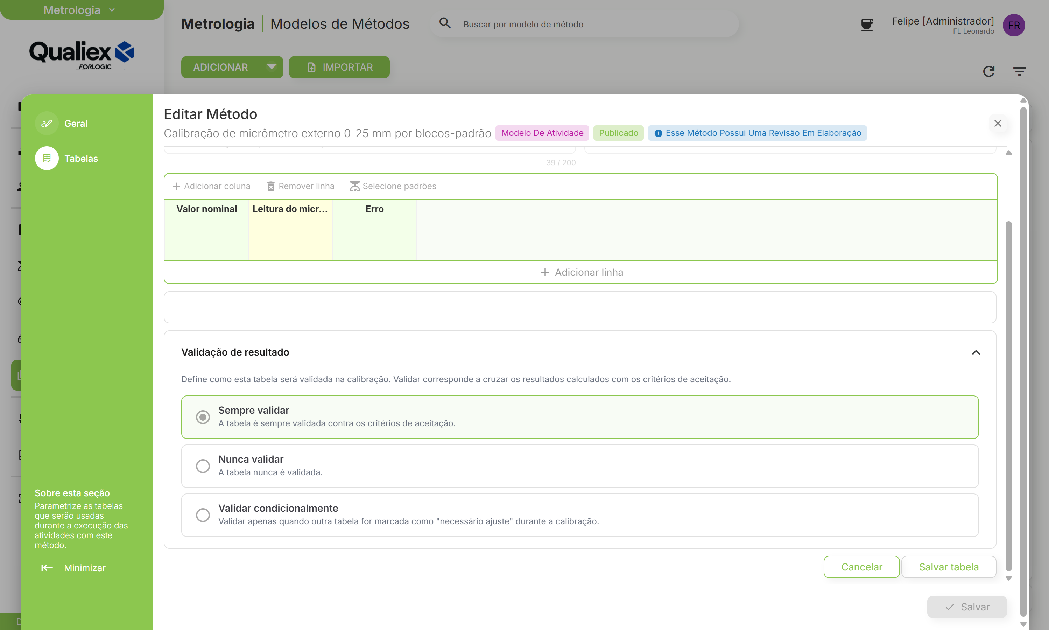The width and height of the screenshot is (1049, 630).
Task: Open the FR user avatar
Action: (1014, 25)
